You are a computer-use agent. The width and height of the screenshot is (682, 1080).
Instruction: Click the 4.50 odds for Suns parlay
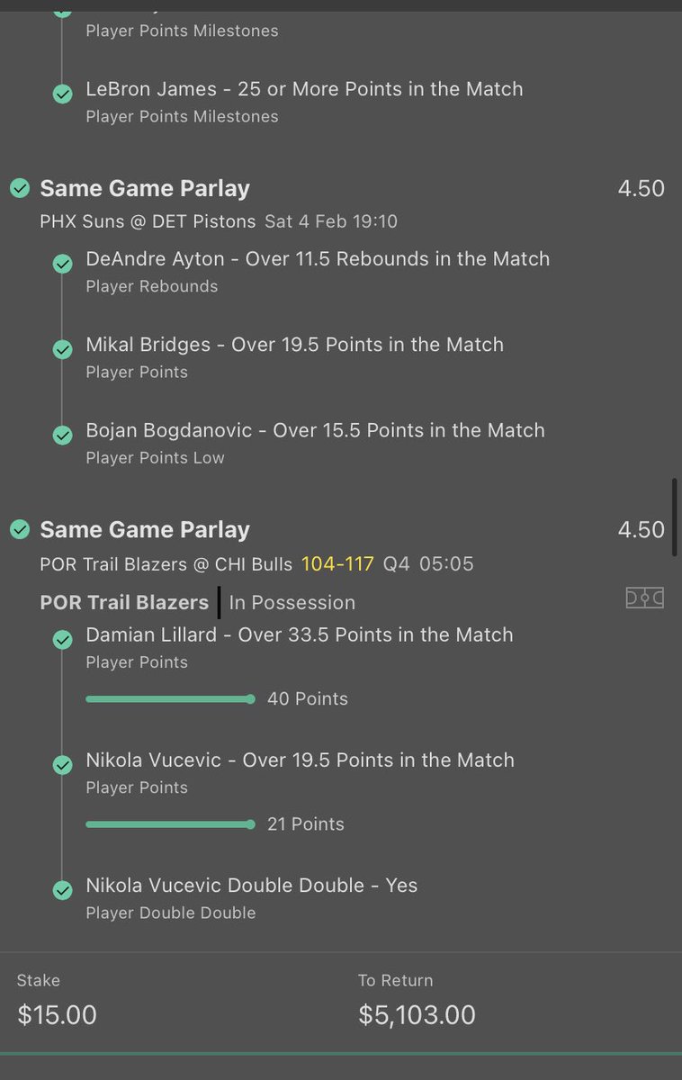click(641, 188)
